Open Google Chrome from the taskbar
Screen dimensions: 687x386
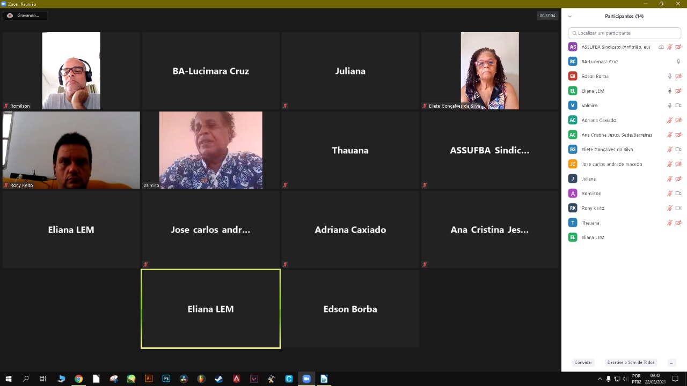click(79, 378)
